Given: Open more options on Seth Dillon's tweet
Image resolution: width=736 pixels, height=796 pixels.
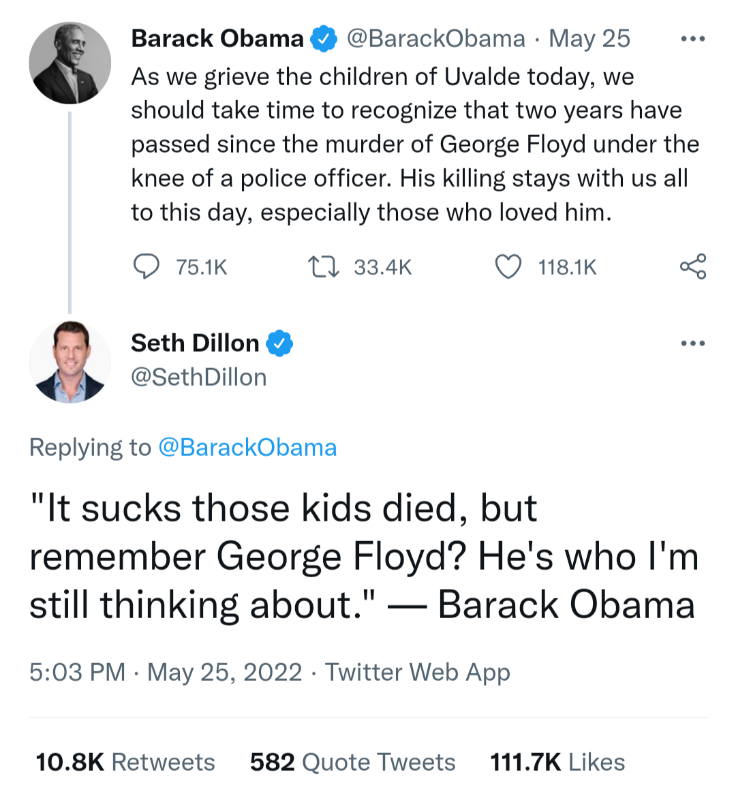Looking at the screenshot, I should point(693,343).
